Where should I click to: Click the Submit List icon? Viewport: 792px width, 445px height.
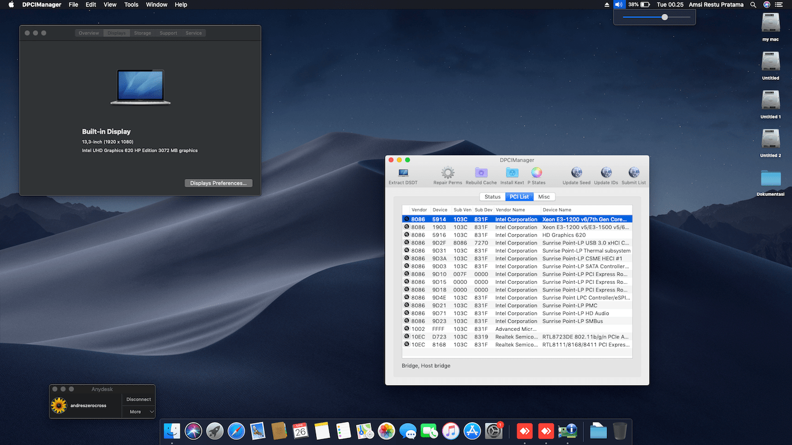(634, 173)
